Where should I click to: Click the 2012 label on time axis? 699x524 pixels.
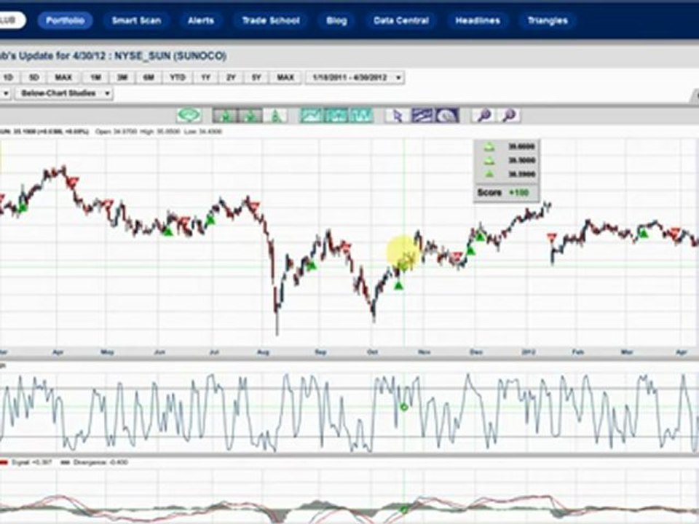pyautogui.click(x=528, y=352)
